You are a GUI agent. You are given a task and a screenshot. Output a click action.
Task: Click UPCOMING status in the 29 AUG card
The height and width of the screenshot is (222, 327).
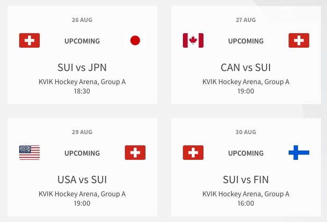pos(82,153)
